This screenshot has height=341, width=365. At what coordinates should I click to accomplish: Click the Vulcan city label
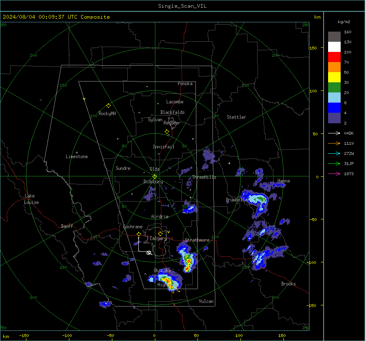pos(206,301)
